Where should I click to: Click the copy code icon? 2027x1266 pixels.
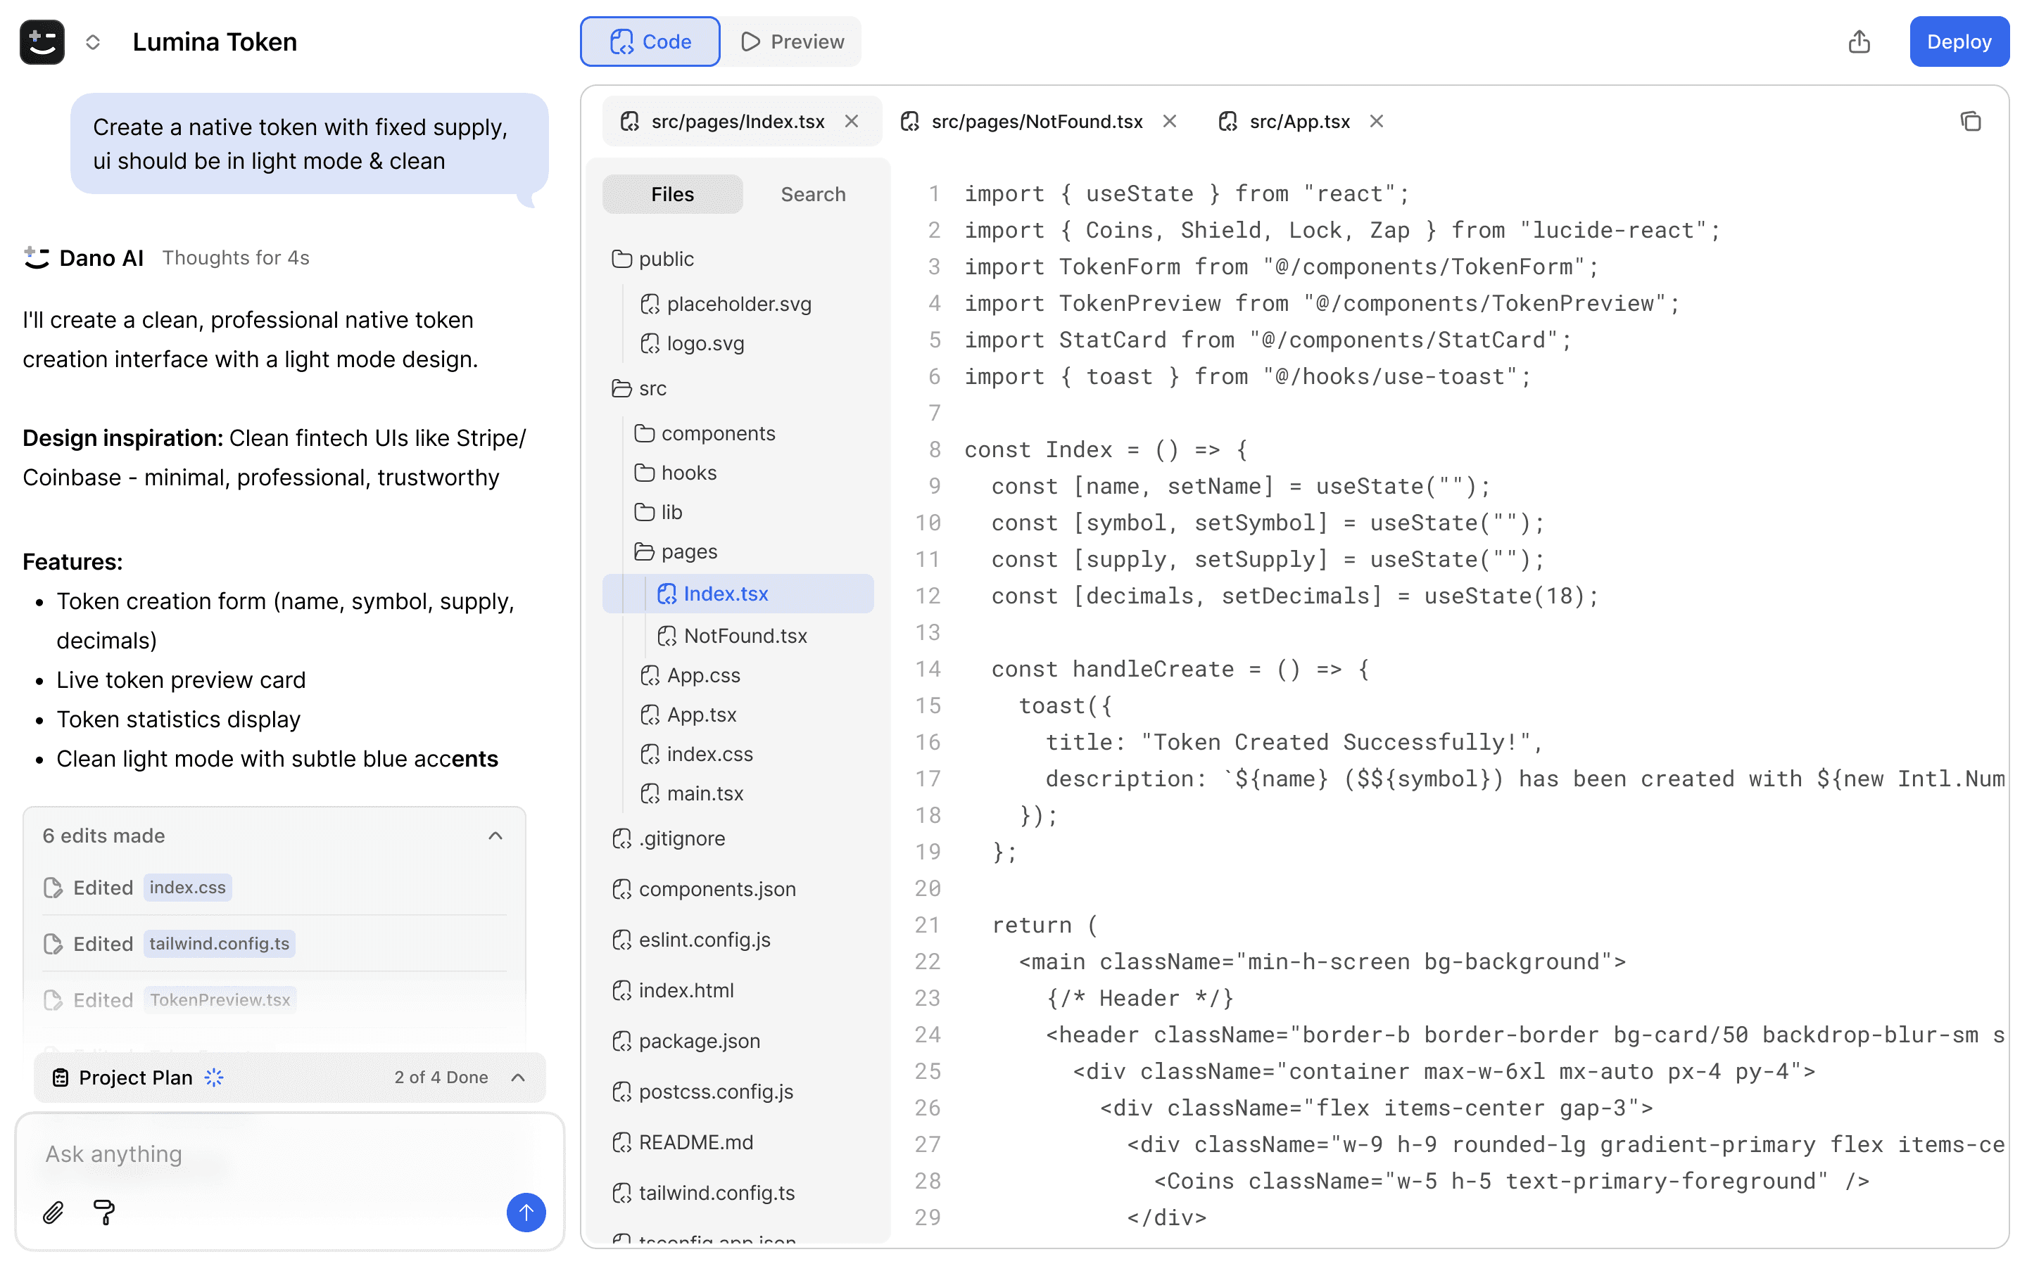(x=1970, y=122)
